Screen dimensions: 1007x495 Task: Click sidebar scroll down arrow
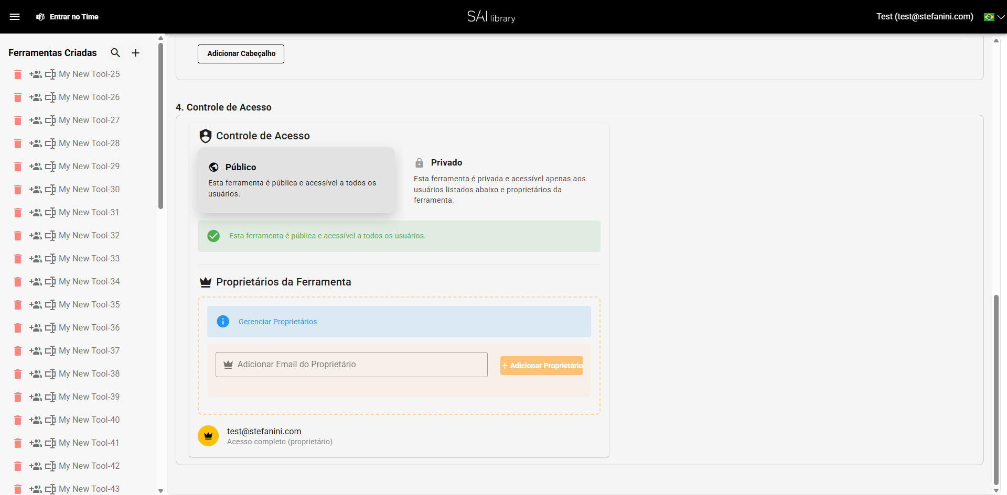click(x=160, y=491)
